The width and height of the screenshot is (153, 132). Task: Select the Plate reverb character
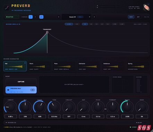pos(64,66)
